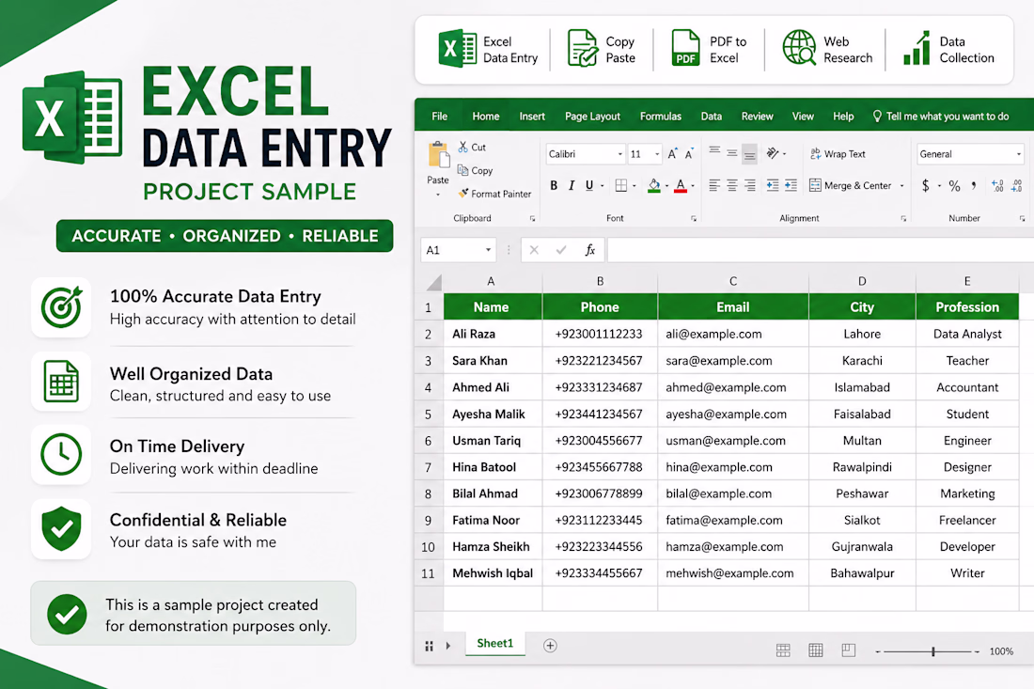
Task: Select column C header
Action: tap(732, 282)
